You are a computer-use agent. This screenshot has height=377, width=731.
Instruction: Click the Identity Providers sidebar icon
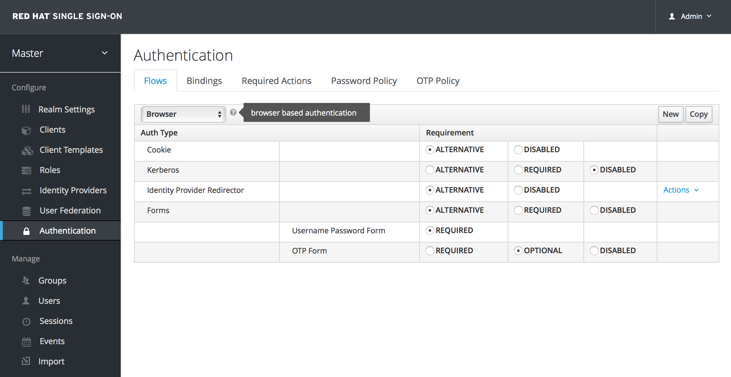click(27, 190)
